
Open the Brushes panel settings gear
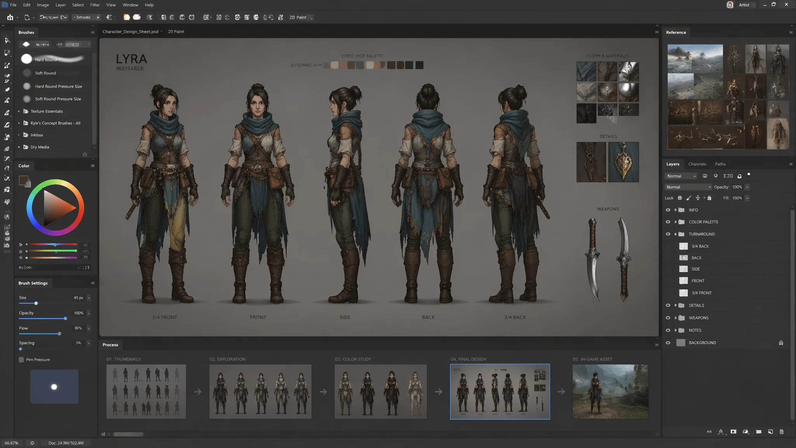tap(85, 155)
